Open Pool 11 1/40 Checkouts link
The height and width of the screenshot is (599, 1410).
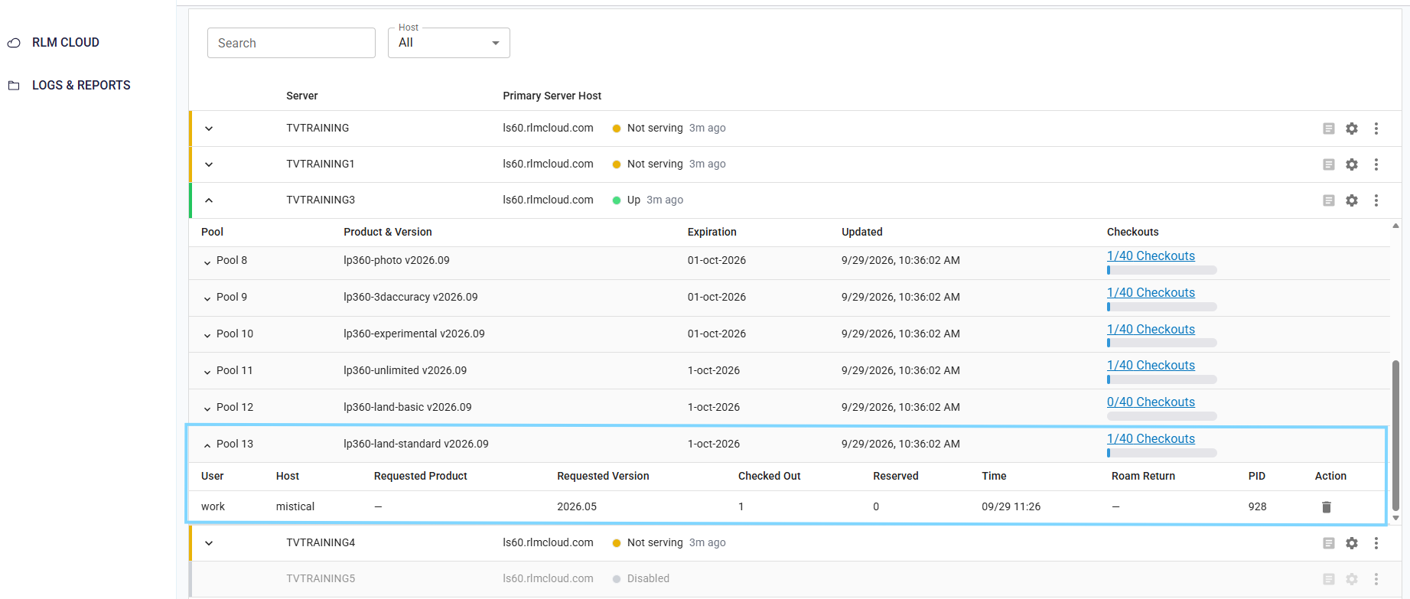pyautogui.click(x=1151, y=366)
